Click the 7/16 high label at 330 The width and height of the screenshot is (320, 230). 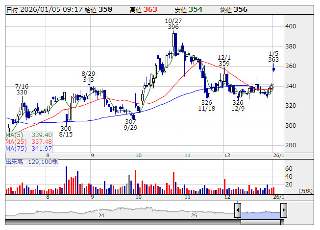point(22,89)
